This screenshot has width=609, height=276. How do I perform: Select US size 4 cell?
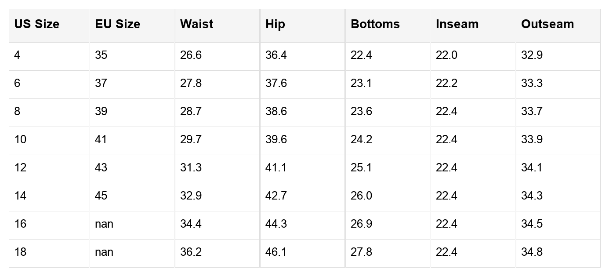click(49, 56)
